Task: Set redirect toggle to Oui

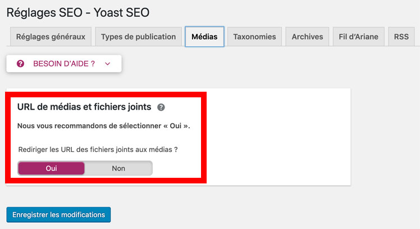Action: pos(51,168)
